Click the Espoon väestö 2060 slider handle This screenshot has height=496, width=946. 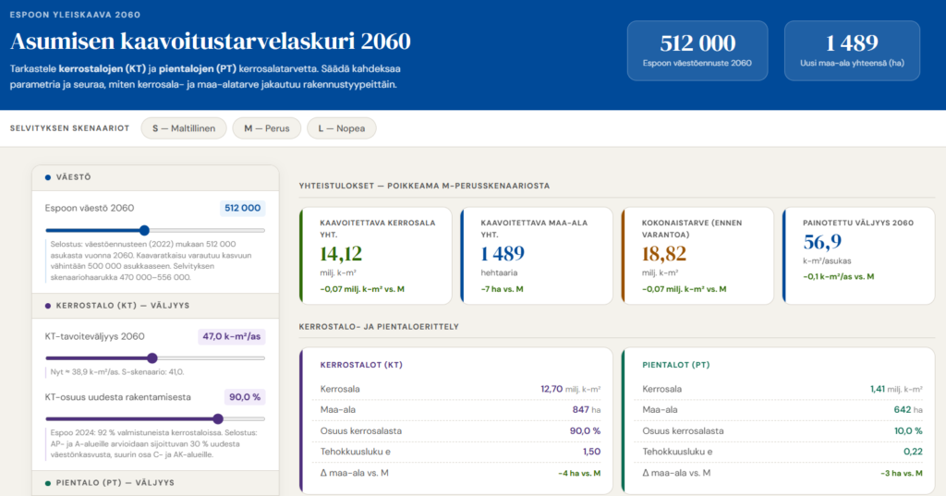pyautogui.click(x=144, y=231)
